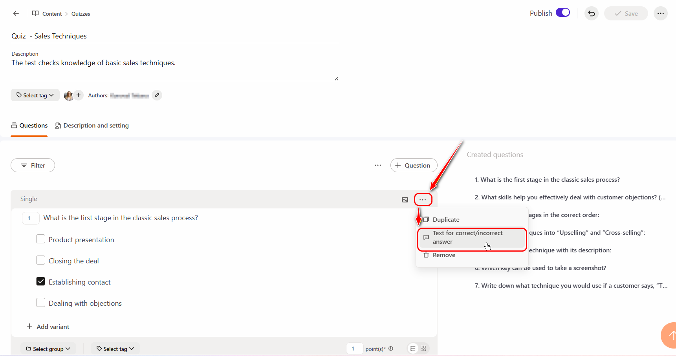Click the Add variant link
The width and height of the screenshot is (676, 356).
pyautogui.click(x=48, y=327)
